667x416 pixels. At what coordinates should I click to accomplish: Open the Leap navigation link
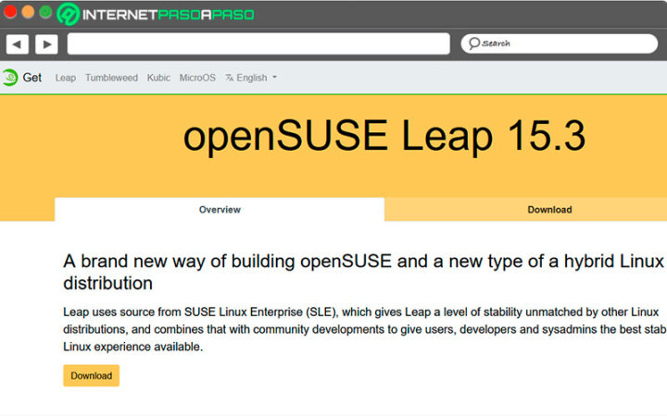coord(66,78)
